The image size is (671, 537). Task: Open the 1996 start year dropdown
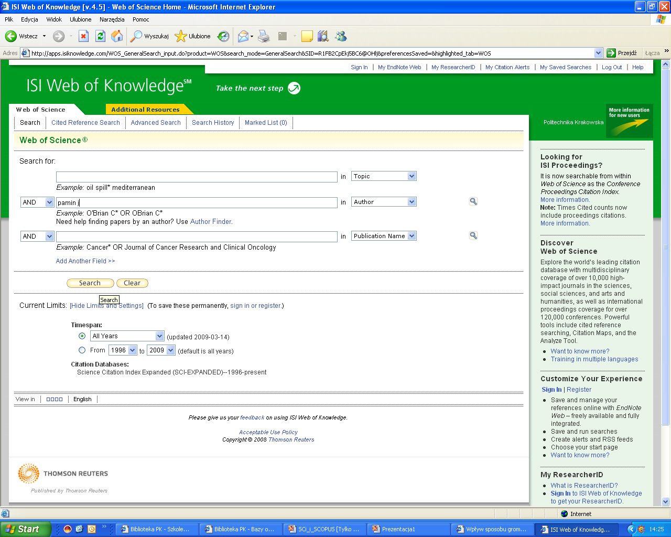(123, 350)
